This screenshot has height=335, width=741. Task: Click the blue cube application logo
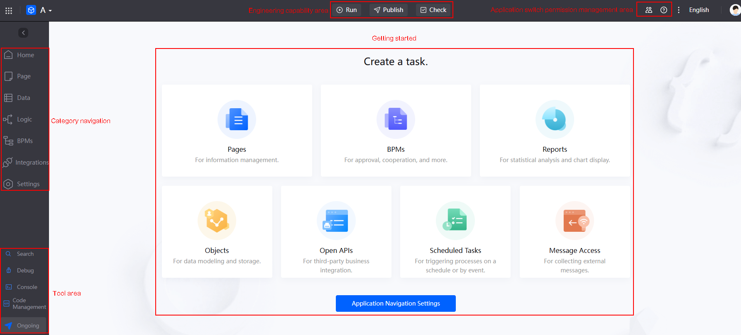31,10
